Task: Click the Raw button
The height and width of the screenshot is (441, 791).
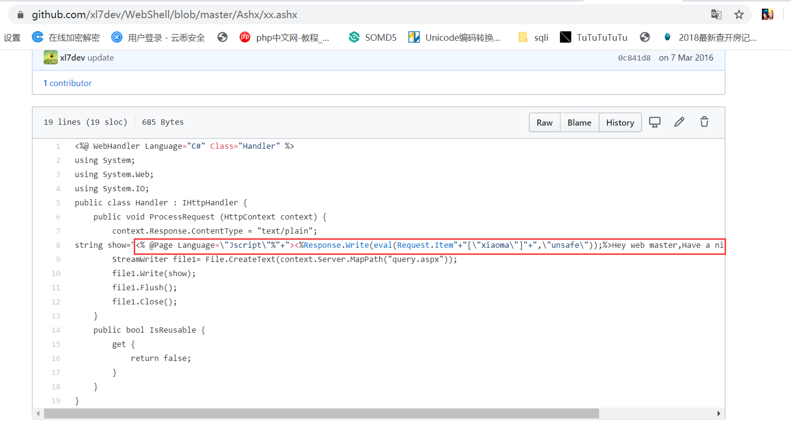Action: [x=544, y=122]
